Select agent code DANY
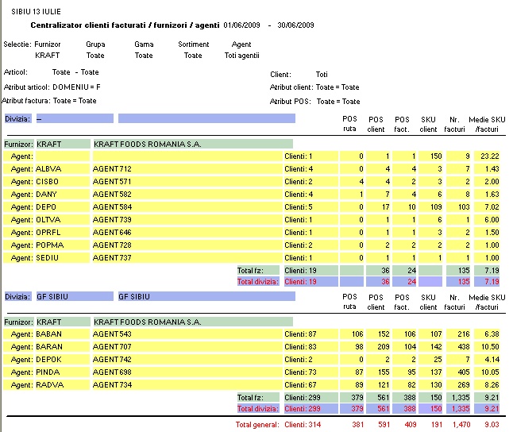 62,195
